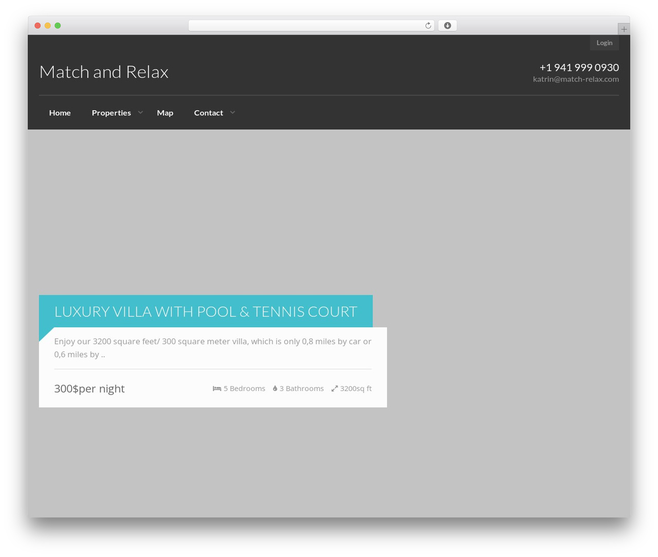Image resolution: width=658 pixels, height=557 pixels.
Task: Click the "3 Bathrooms" text
Action: click(302, 388)
